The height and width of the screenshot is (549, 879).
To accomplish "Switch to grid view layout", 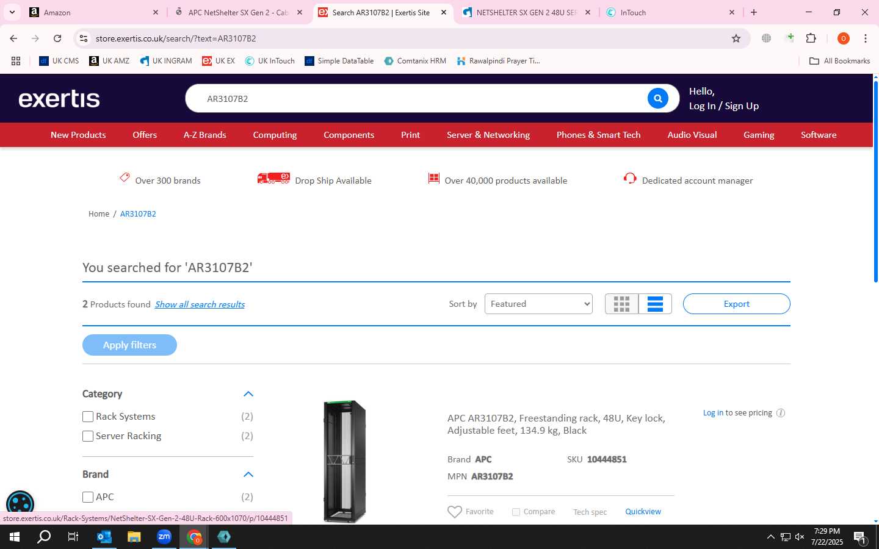I will [x=621, y=304].
